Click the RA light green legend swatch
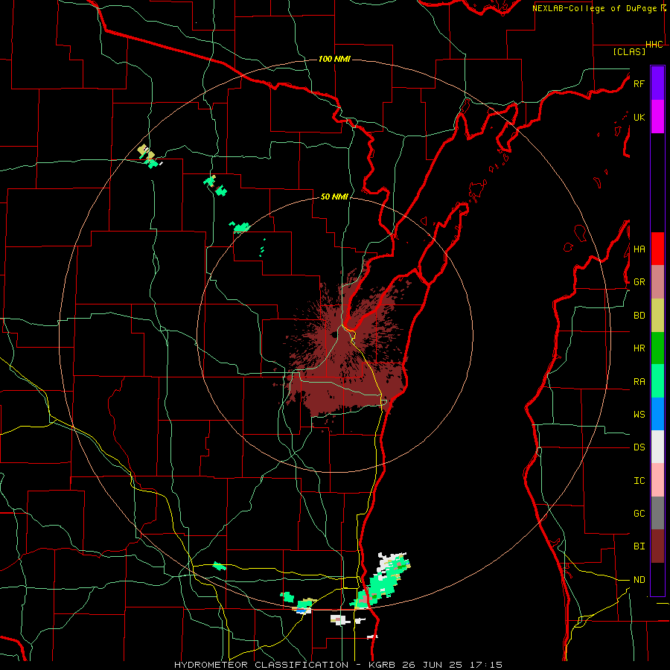The height and width of the screenshot is (670, 670). click(x=657, y=381)
